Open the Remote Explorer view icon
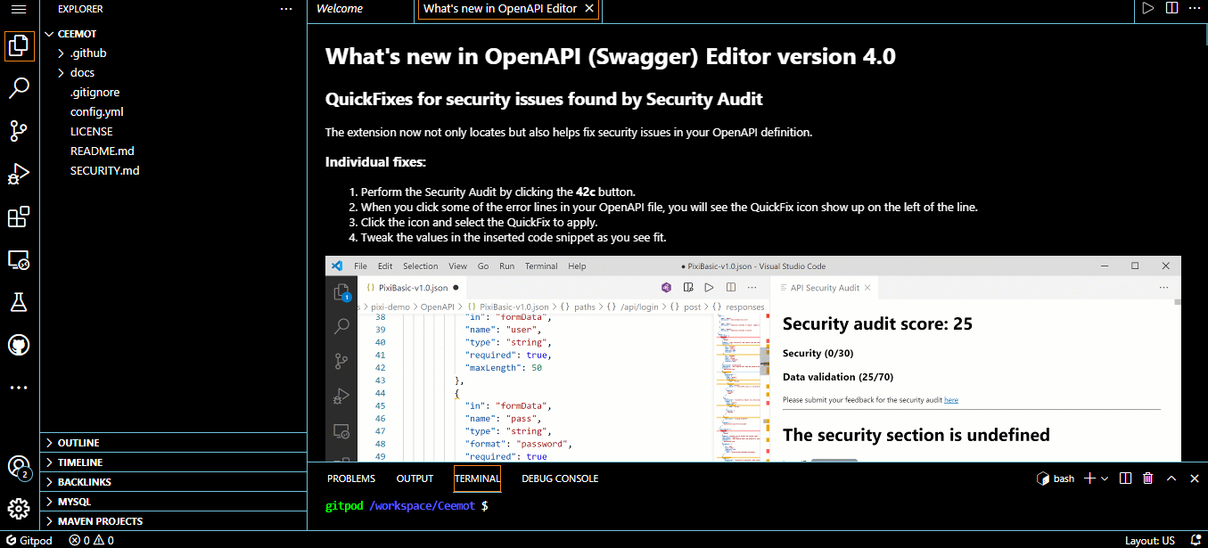Image resolution: width=1208 pixels, height=548 pixels. (x=19, y=259)
